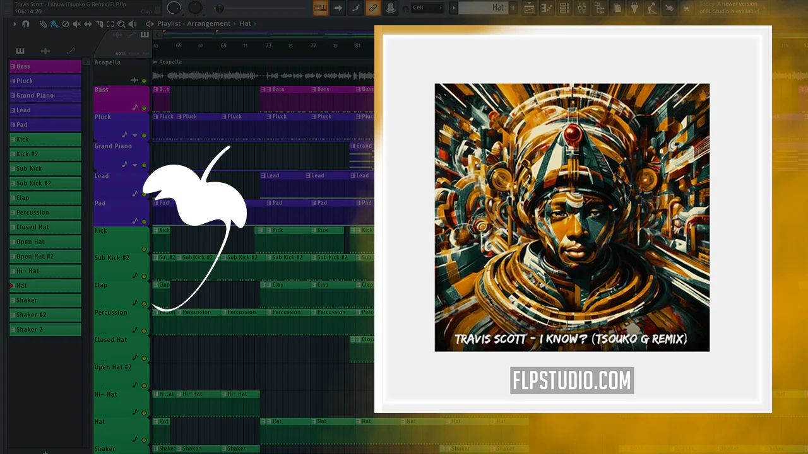Click the horizontal slider beside the pitch knob

[219, 8]
